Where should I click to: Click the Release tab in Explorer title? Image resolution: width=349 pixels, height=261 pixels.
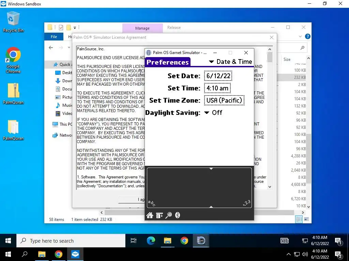pos(174,28)
